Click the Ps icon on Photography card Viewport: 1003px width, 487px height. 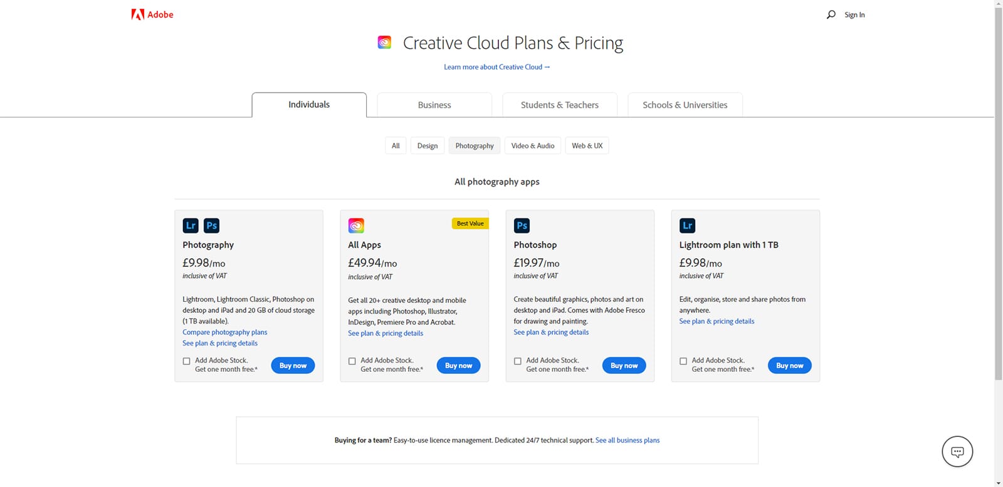pyautogui.click(x=212, y=225)
